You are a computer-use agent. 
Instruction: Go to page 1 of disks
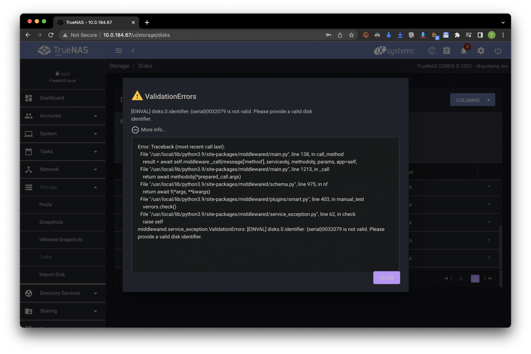(461, 279)
